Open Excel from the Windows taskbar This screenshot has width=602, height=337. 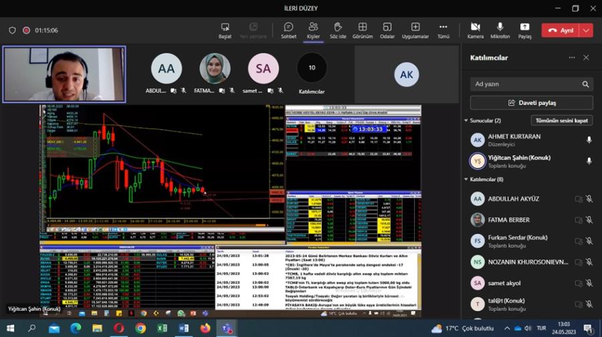point(162,328)
